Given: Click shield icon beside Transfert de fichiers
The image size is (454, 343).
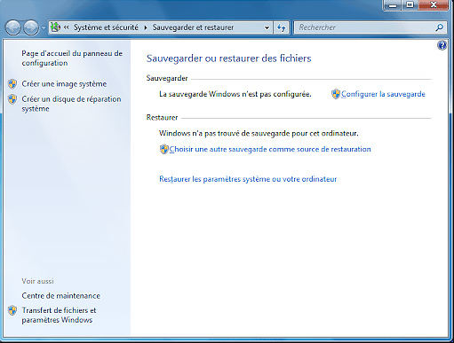Looking at the screenshot, I should pyautogui.click(x=12, y=310).
